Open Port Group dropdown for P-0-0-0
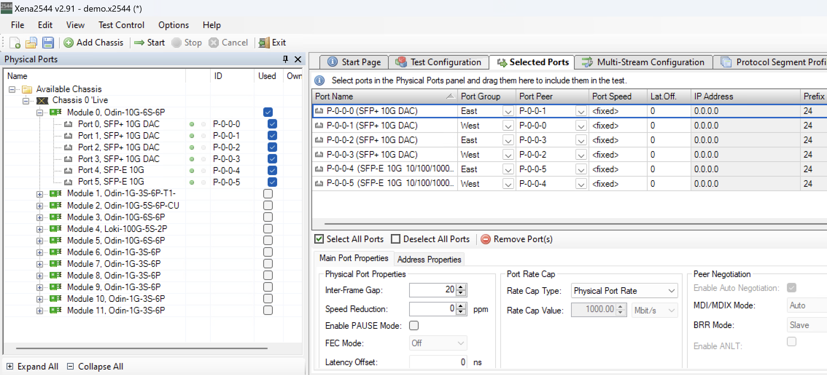 (x=508, y=111)
